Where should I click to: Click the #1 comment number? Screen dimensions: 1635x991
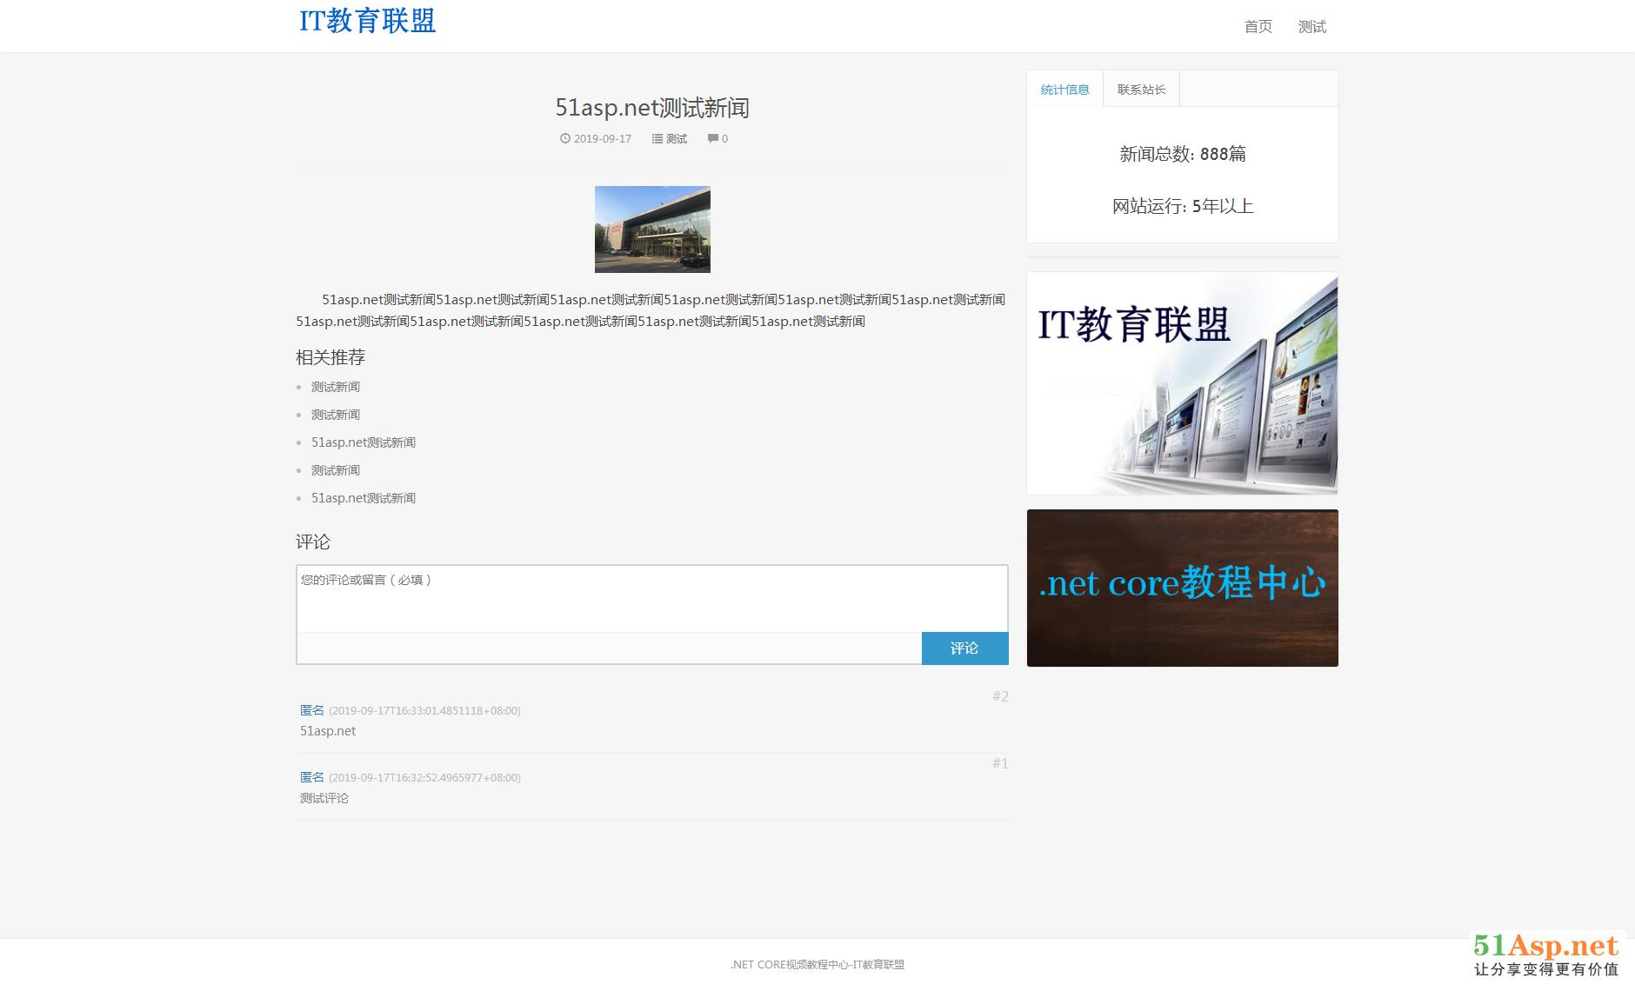pos(1000,763)
